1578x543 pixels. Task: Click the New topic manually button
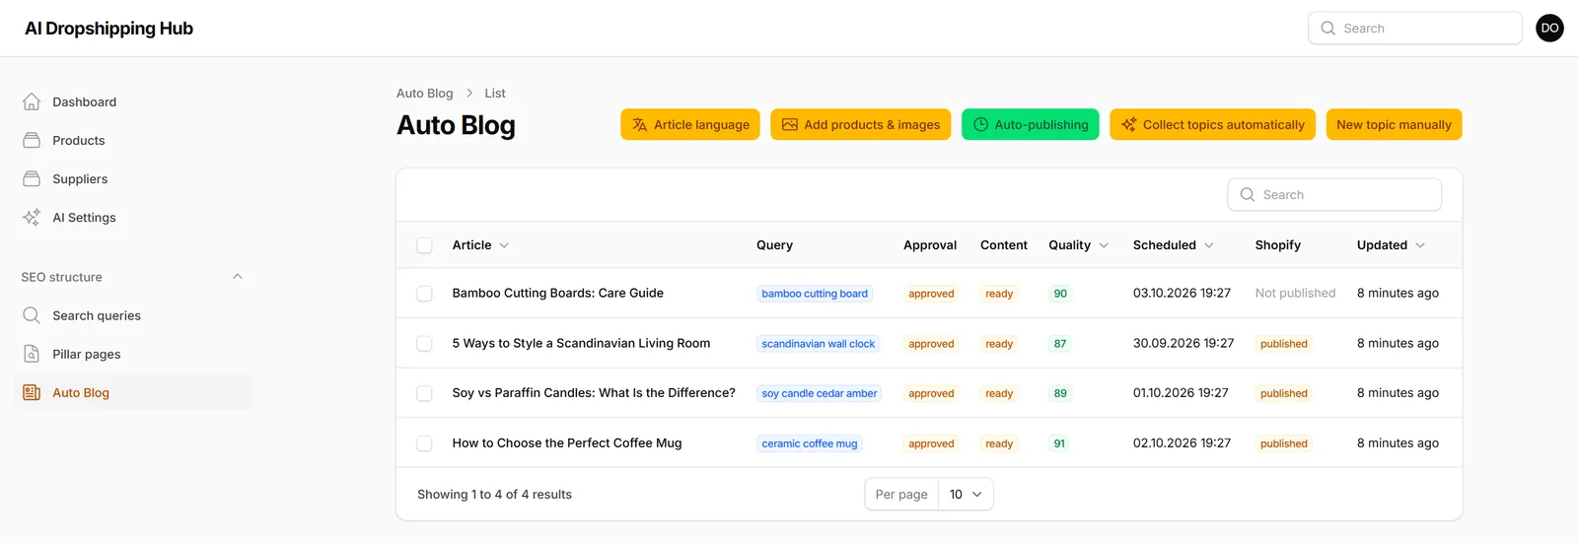(x=1394, y=124)
